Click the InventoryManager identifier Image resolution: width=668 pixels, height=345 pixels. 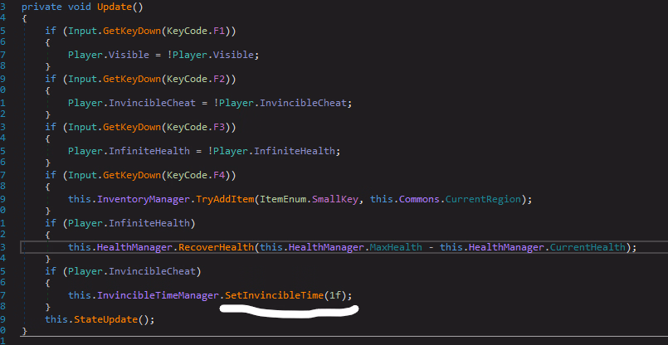(144, 199)
